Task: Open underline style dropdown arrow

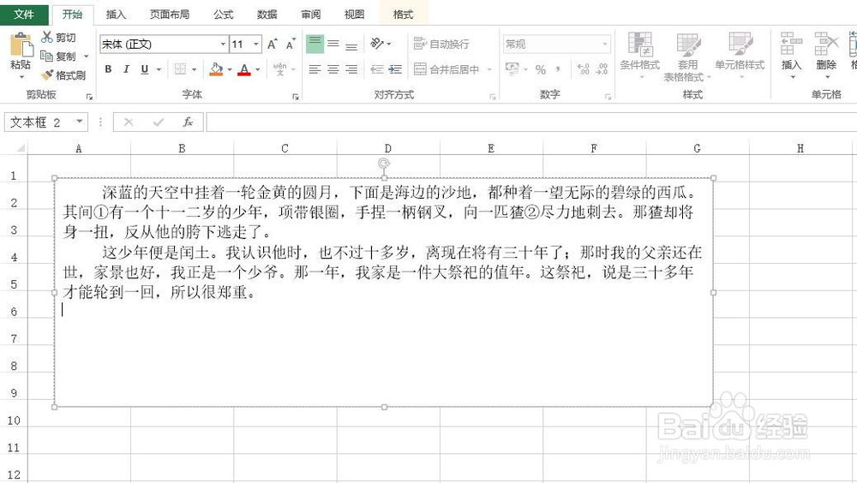Action: point(159,69)
